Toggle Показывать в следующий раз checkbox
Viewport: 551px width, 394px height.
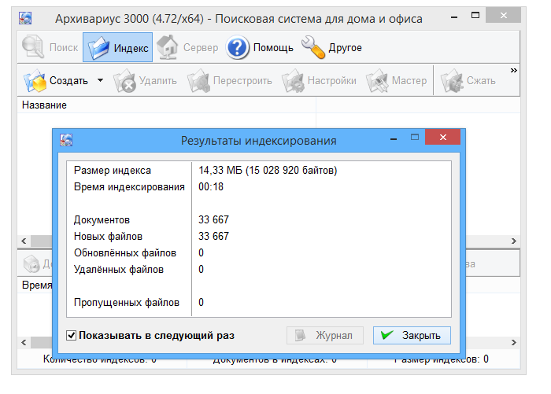pyautogui.click(x=72, y=336)
